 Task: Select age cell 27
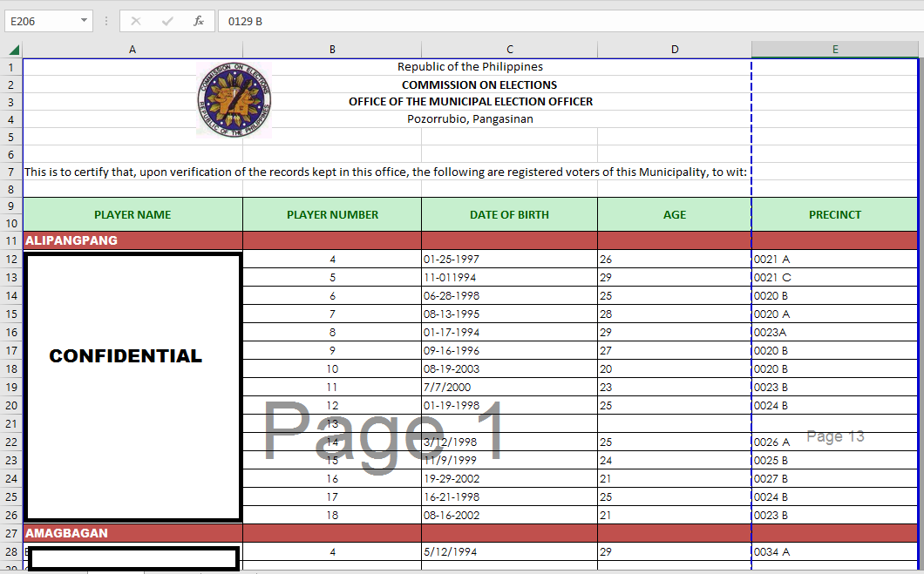(x=675, y=350)
